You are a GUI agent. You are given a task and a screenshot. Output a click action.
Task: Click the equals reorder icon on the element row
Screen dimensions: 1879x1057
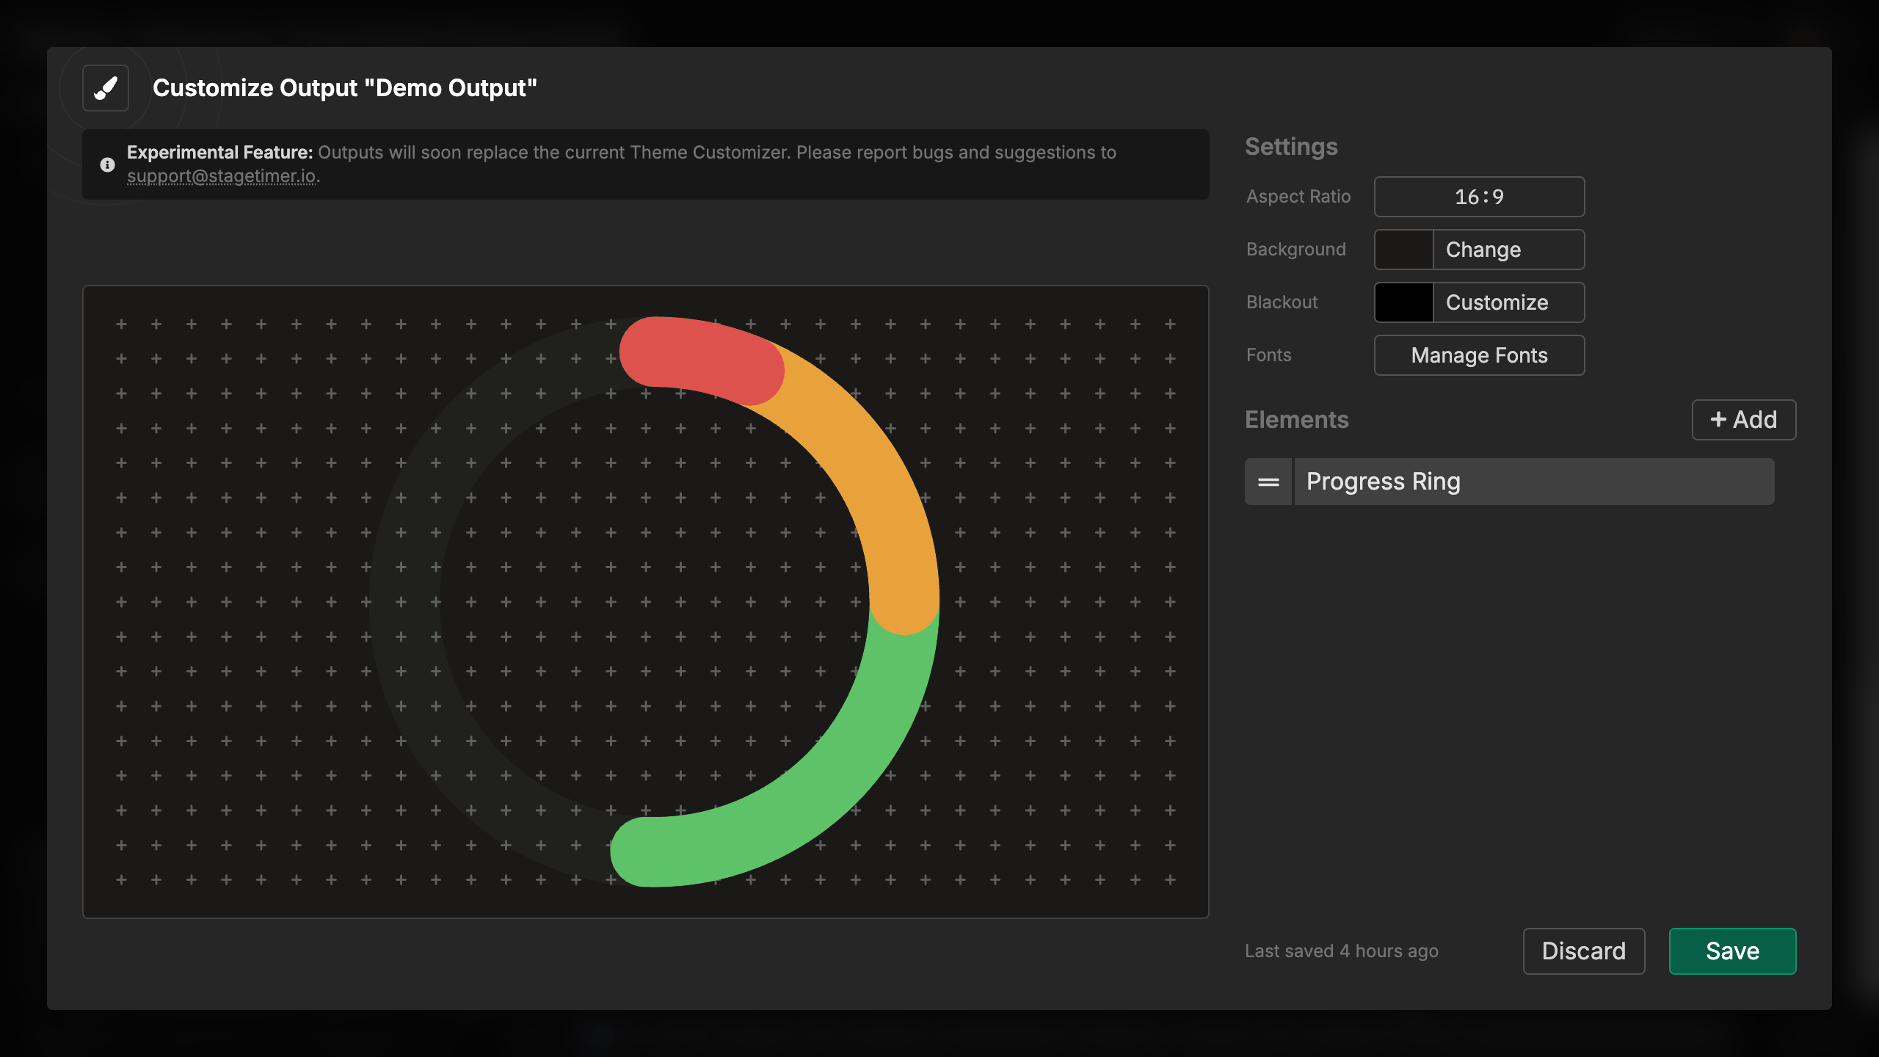pos(1268,482)
